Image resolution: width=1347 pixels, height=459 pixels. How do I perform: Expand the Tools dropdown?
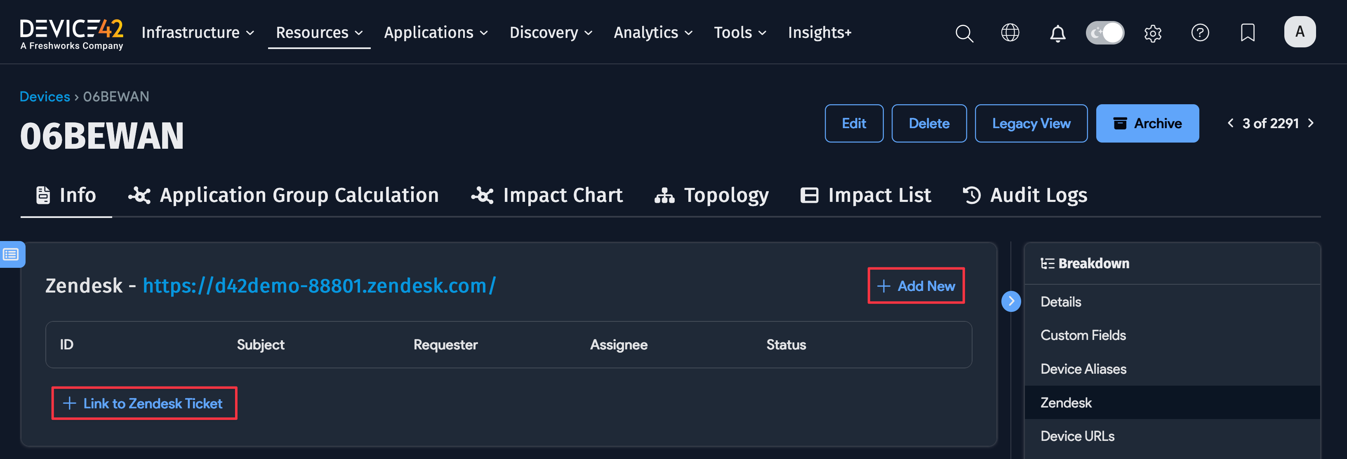point(739,33)
